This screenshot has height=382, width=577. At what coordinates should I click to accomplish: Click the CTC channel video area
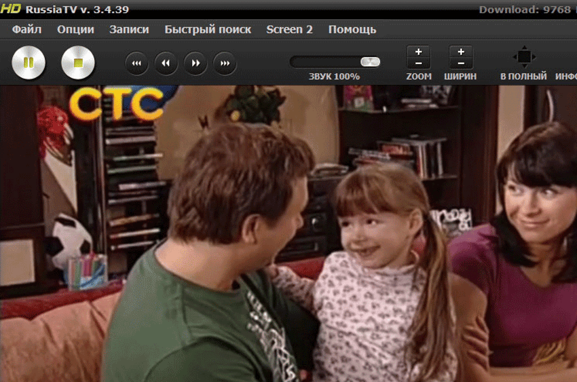288,234
